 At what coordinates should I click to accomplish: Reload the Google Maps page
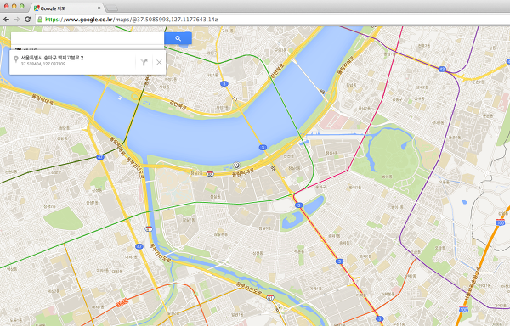28,20
